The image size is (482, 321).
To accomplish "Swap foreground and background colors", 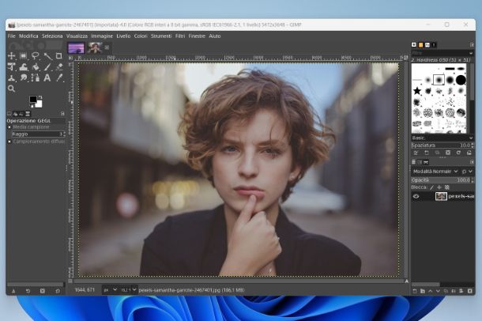I will coord(40,97).
